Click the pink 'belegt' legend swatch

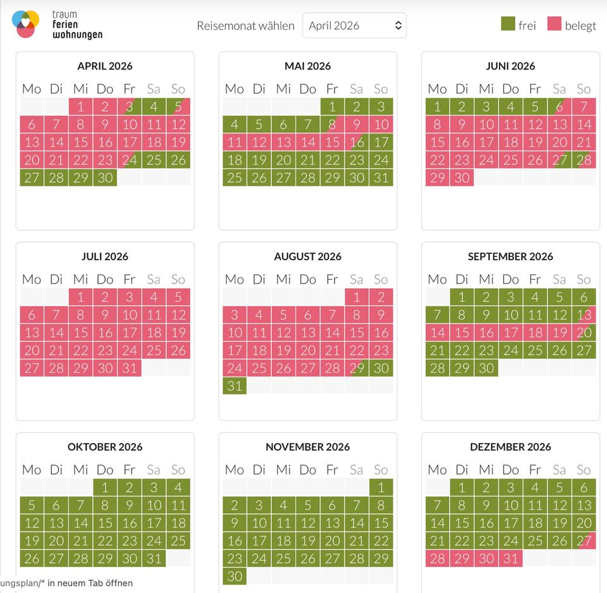coord(554,24)
